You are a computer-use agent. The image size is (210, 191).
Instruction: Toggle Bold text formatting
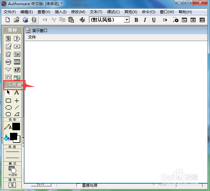(x=136, y=20)
